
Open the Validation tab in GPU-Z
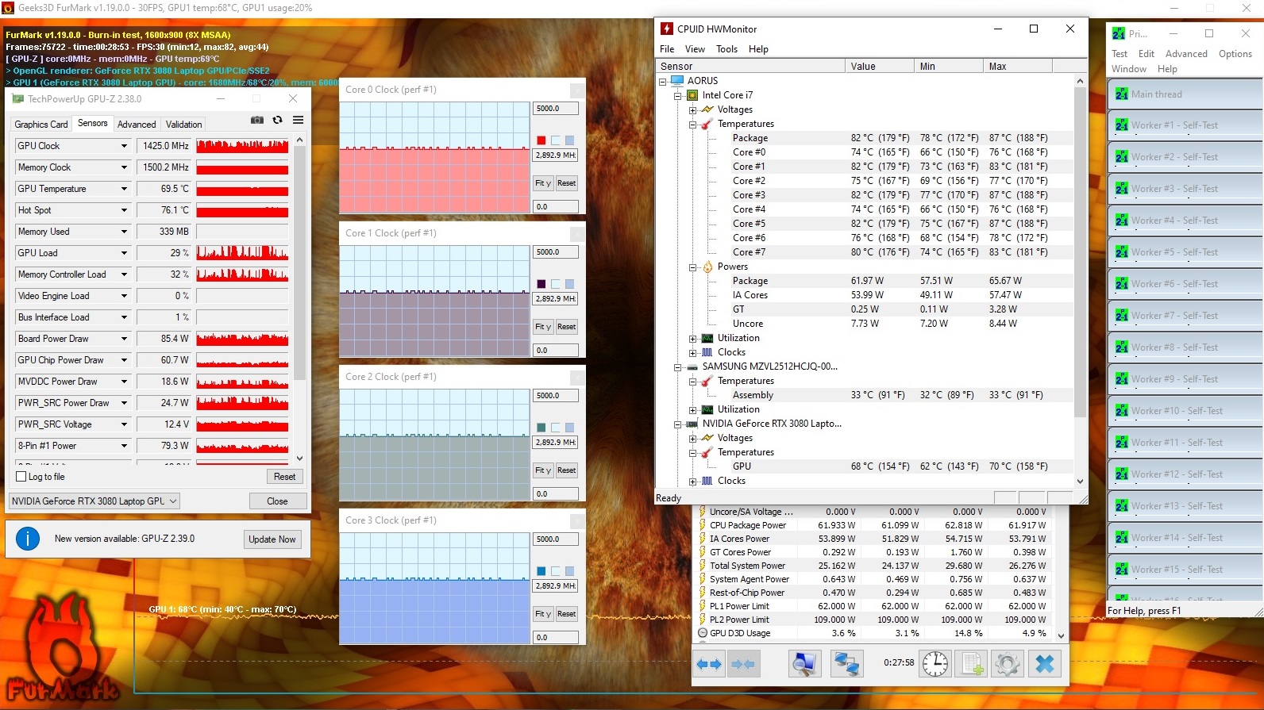click(184, 125)
